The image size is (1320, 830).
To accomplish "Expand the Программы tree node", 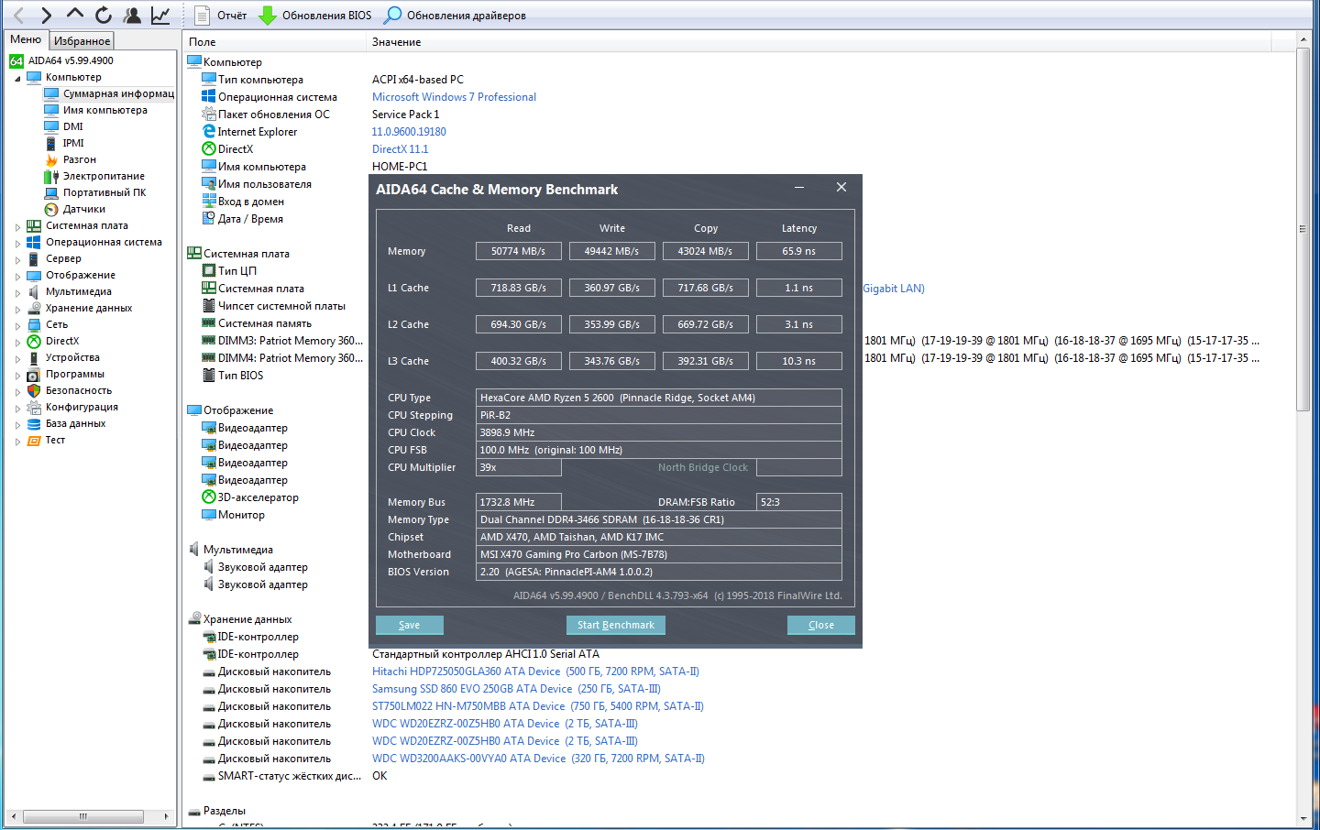I will [x=17, y=375].
